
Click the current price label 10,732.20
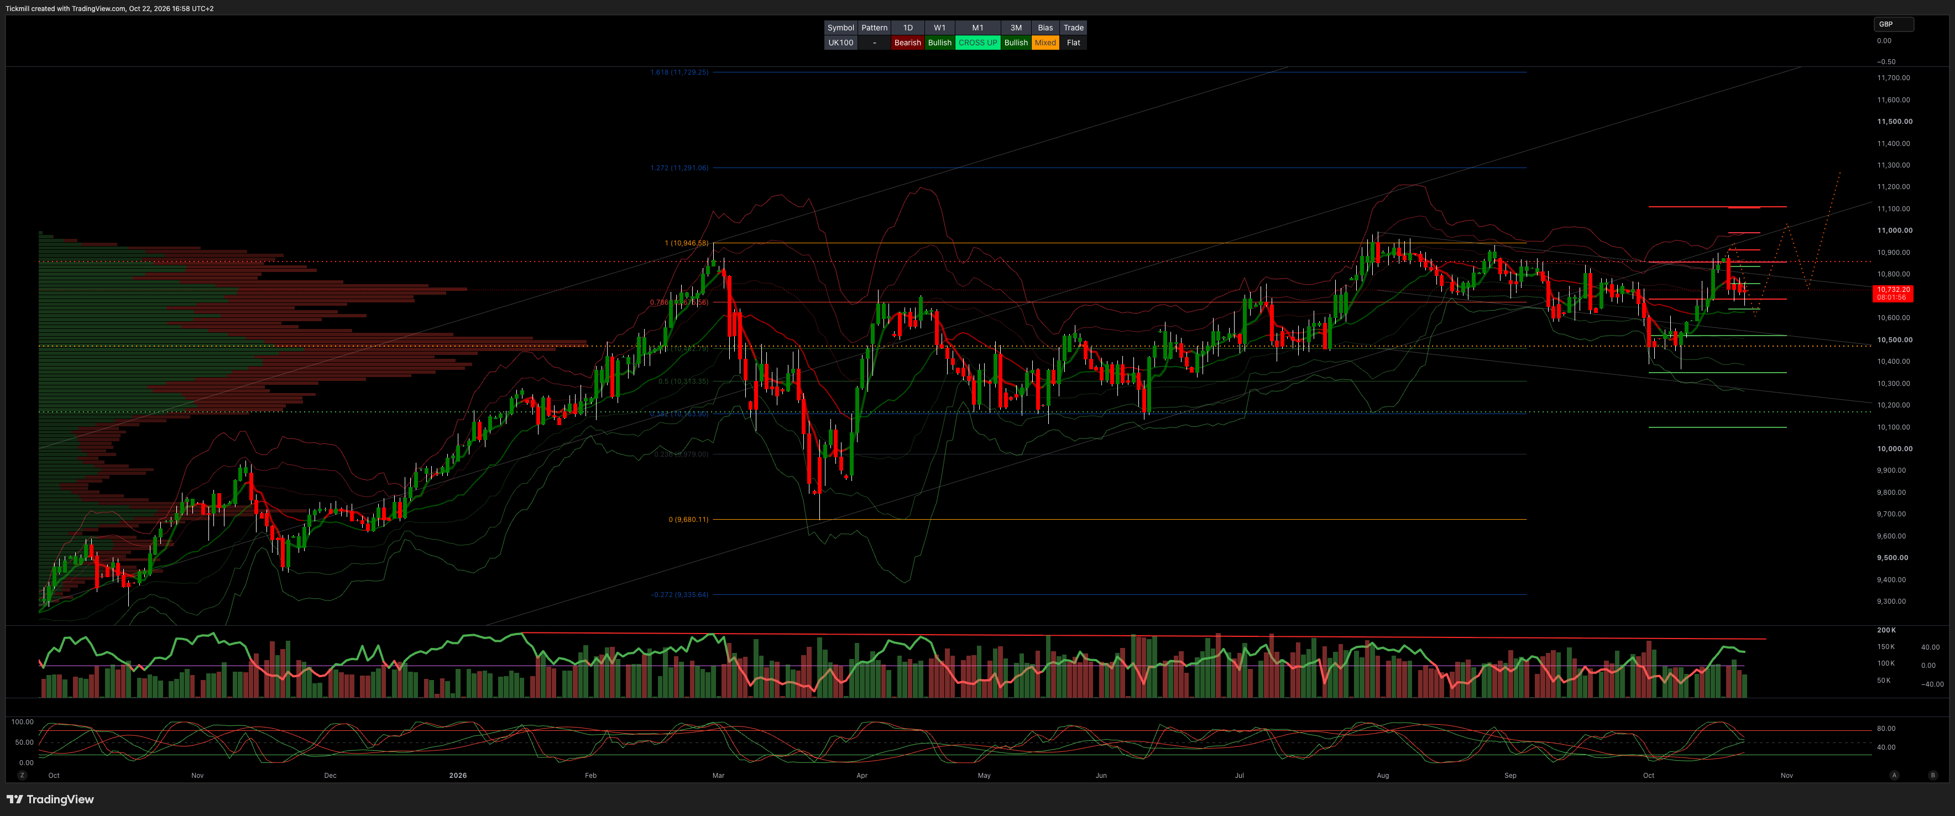pyautogui.click(x=1893, y=293)
